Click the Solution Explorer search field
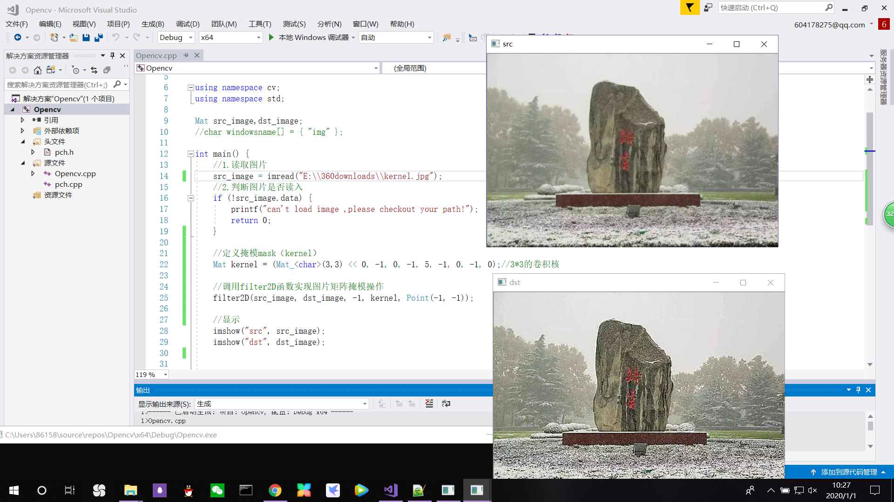894x502 pixels. (57, 85)
